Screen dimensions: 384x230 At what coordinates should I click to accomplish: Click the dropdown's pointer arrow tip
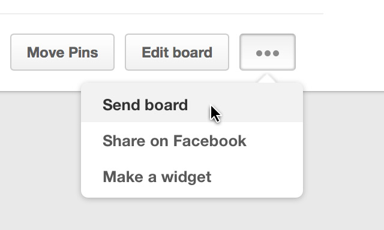[x=267, y=78]
